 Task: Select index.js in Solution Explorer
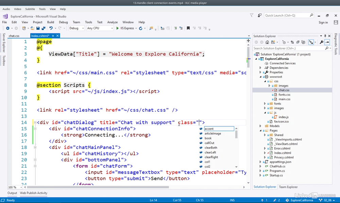pyautogui.click(x=284, y=117)
